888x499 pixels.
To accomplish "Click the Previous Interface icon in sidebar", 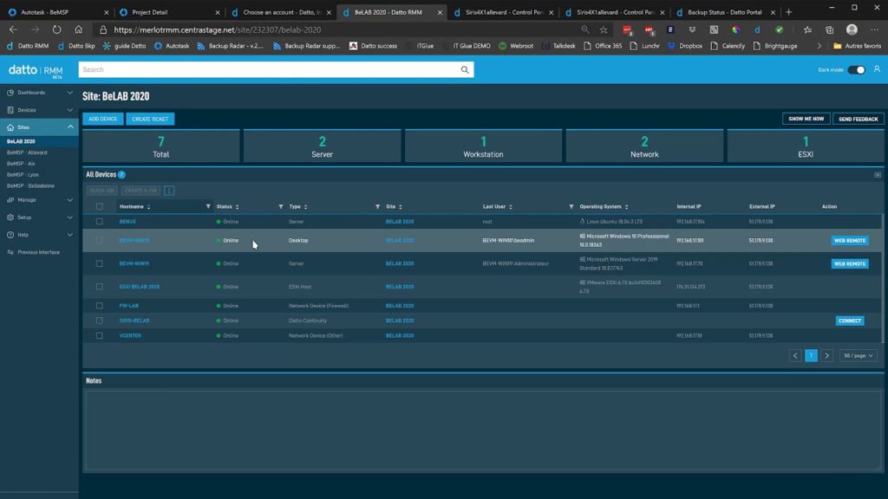I will point(10,252).
